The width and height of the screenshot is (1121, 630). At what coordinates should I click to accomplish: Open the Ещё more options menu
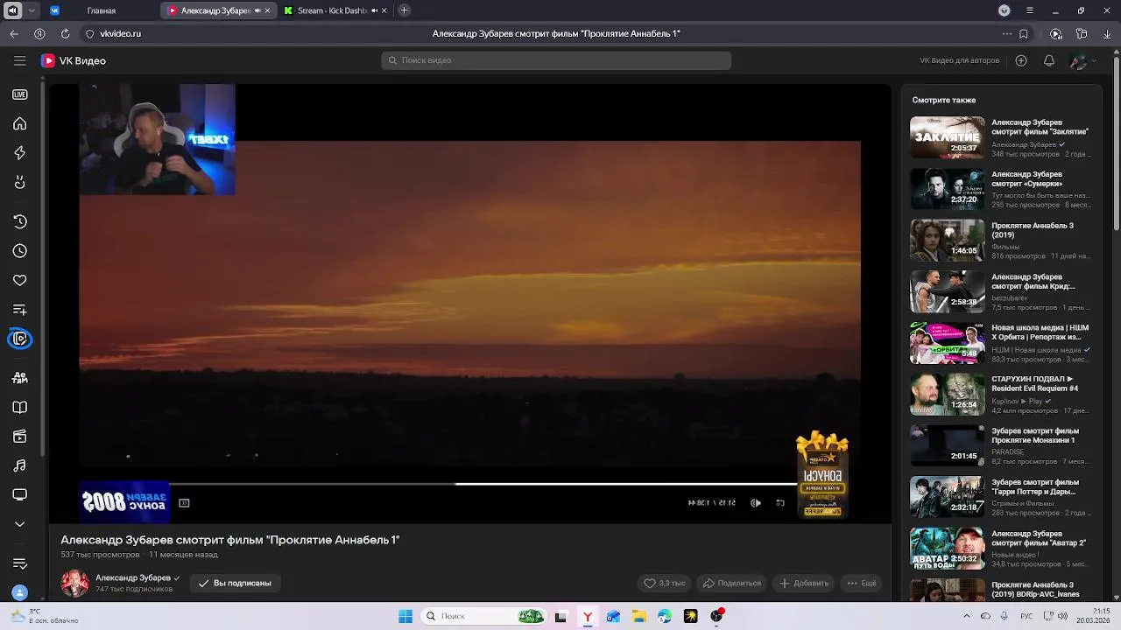[861, 583]
